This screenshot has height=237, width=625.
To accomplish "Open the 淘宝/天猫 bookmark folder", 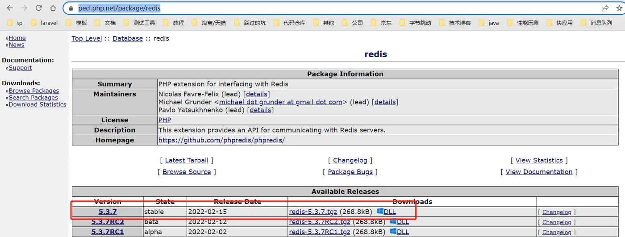I will click(208, 23).
